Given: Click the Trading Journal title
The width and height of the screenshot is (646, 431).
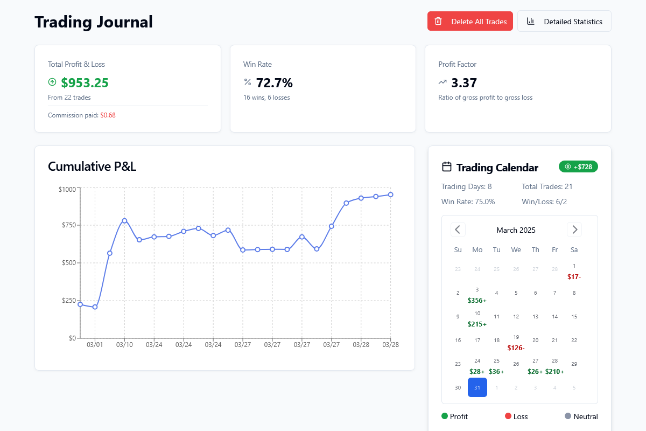Looking at the screenshot, I should tap(94, 22).
